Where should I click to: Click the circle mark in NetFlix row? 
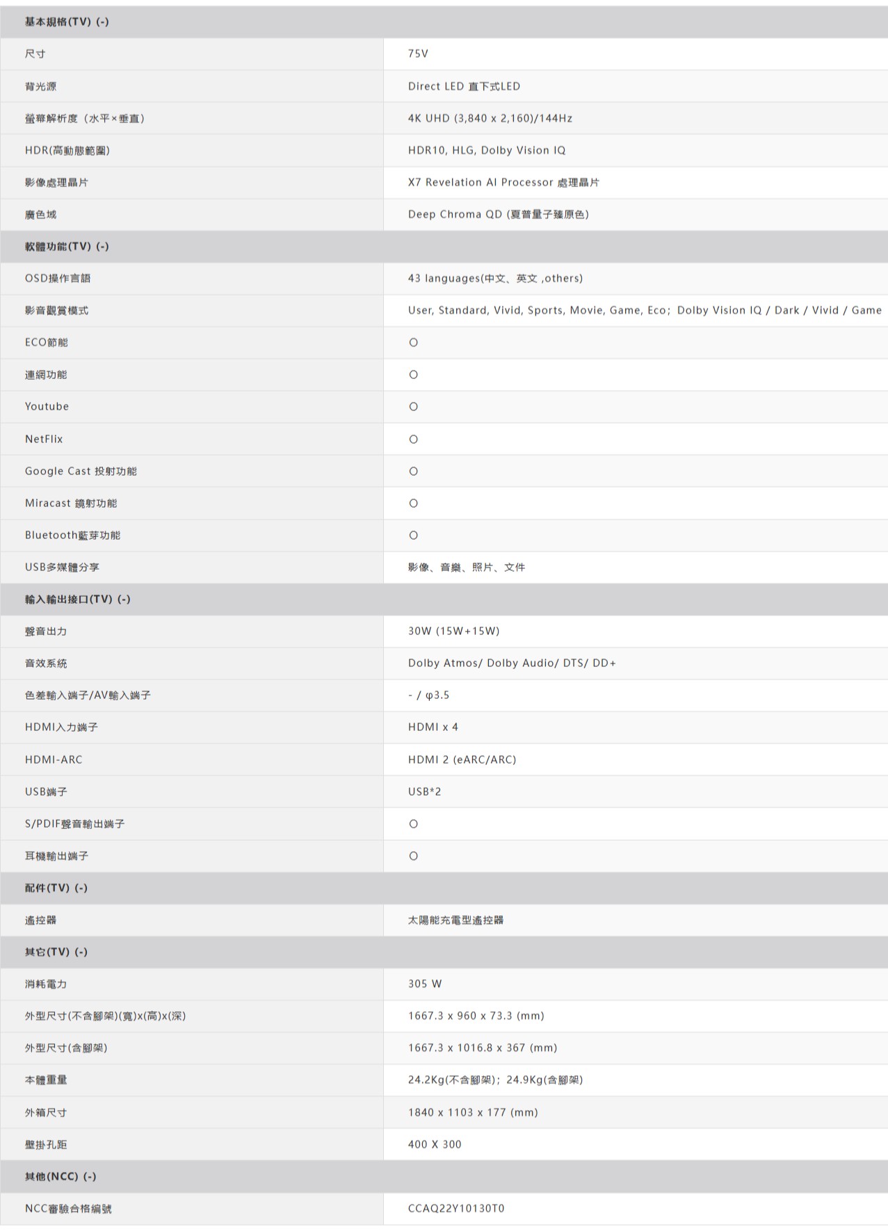pos(413,439)
